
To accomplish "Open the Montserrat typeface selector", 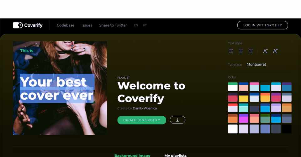I will (256, 64).
